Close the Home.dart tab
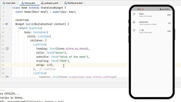The image size is (181, 102). point(37,3)
